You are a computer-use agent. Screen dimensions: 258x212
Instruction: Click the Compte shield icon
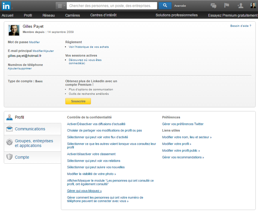(x=9, y=157)
